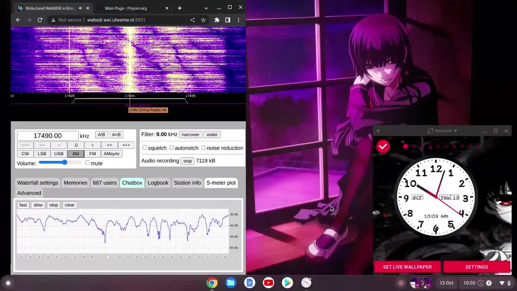Open the Memories tab
The image size is (517, 291).
tap(76, 183)
